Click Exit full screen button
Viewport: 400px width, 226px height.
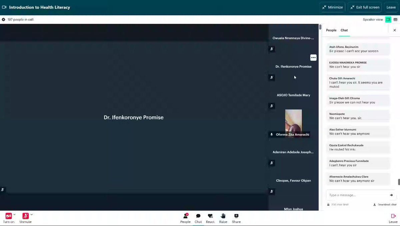365,7
